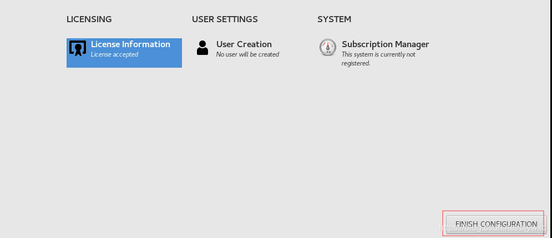Open the User Creation title

point(244,44)
